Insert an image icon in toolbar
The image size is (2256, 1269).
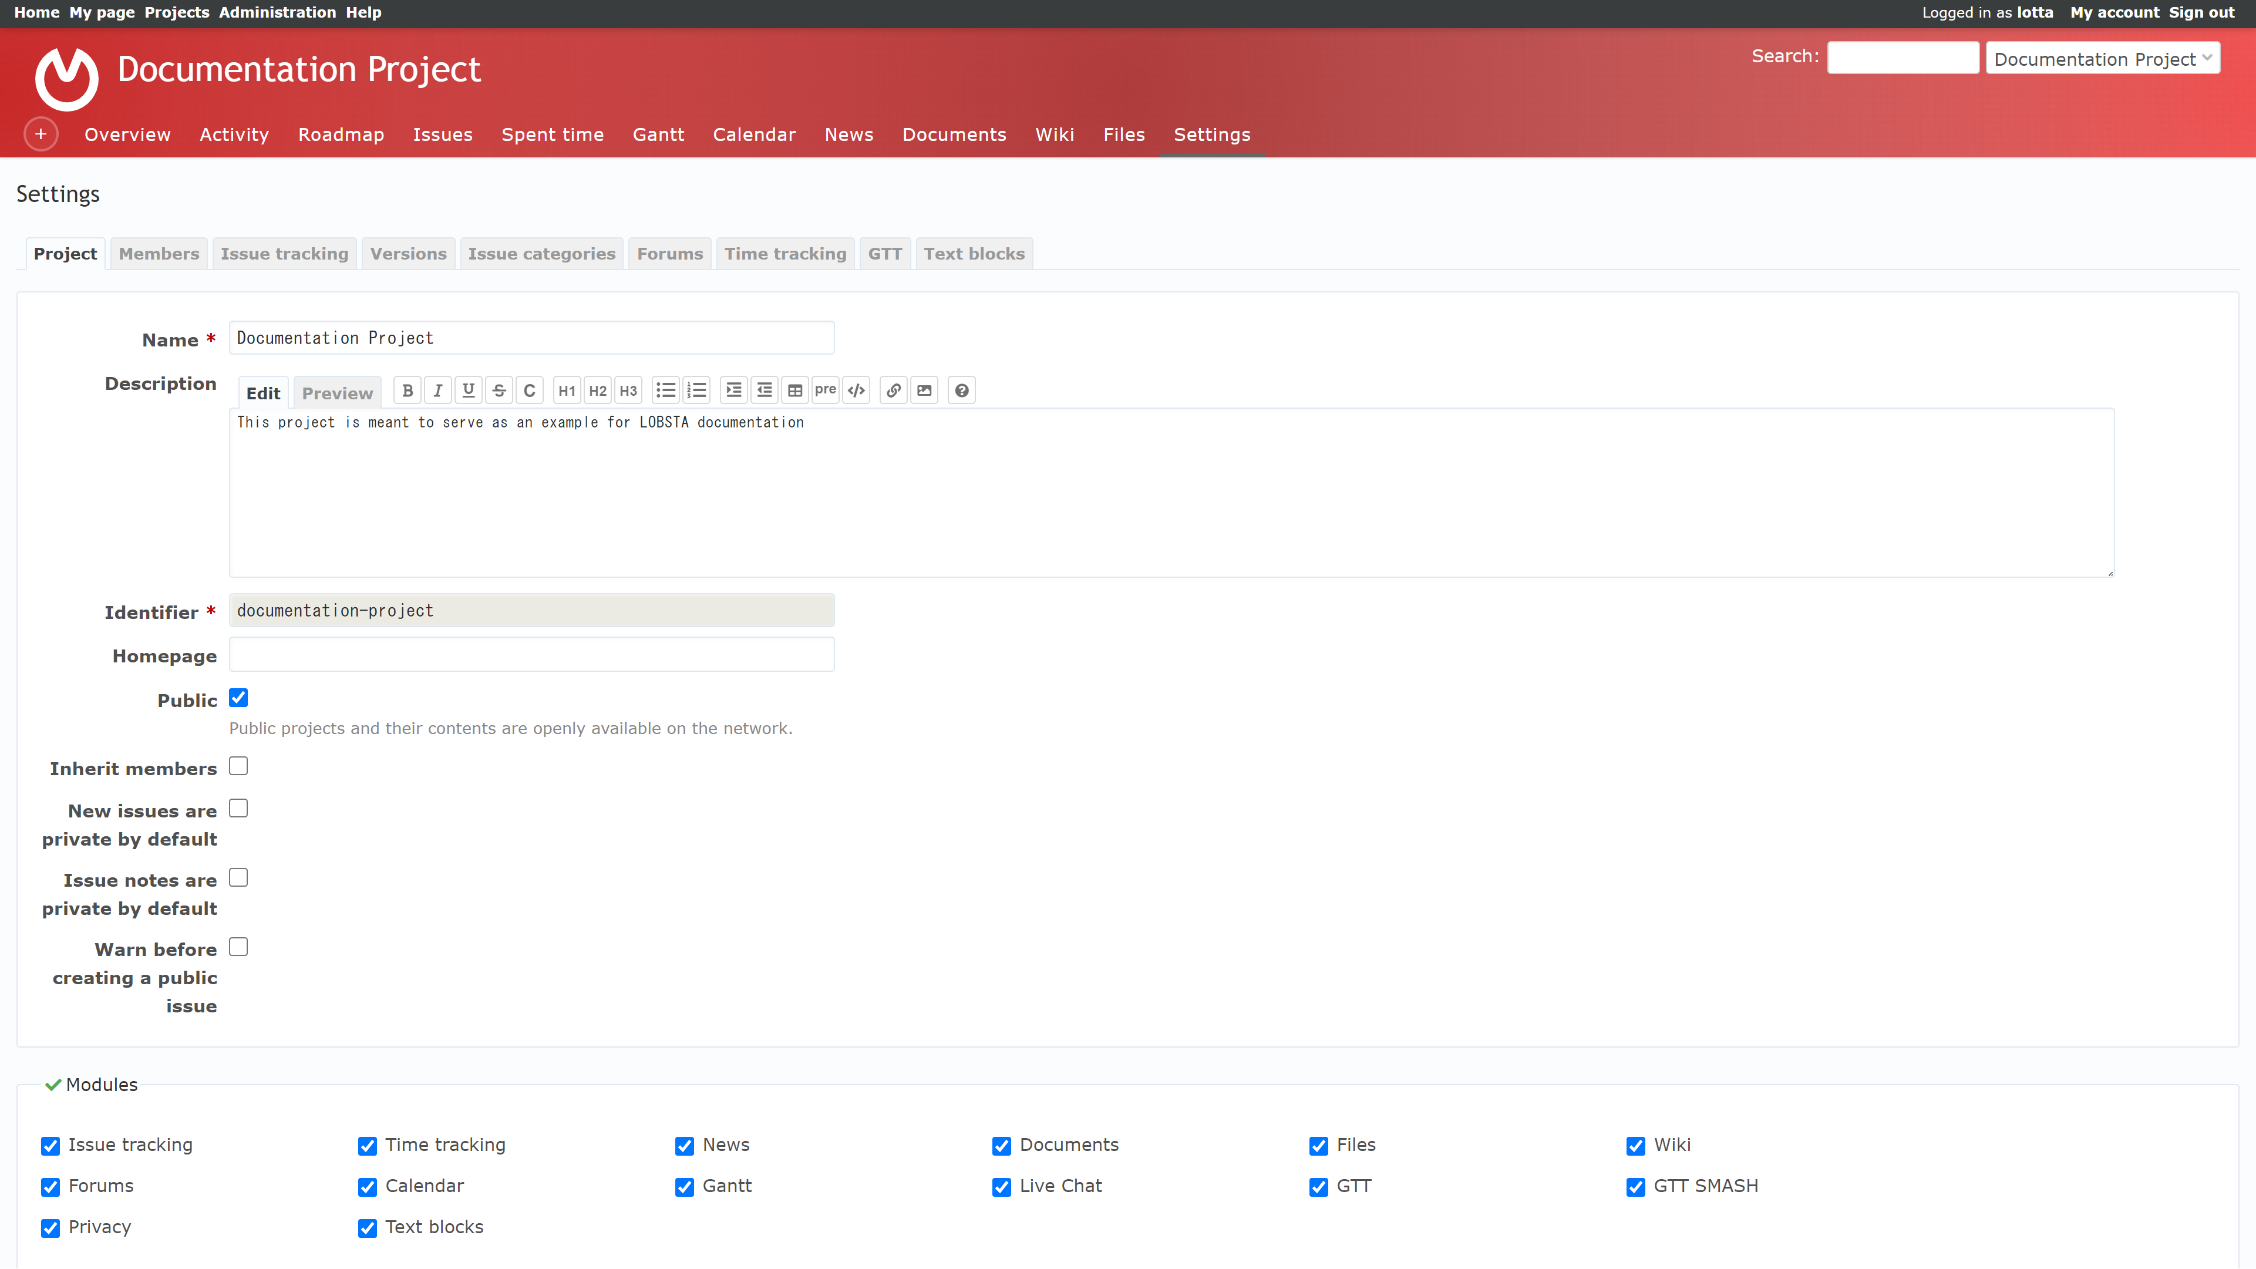coord(924,391)
